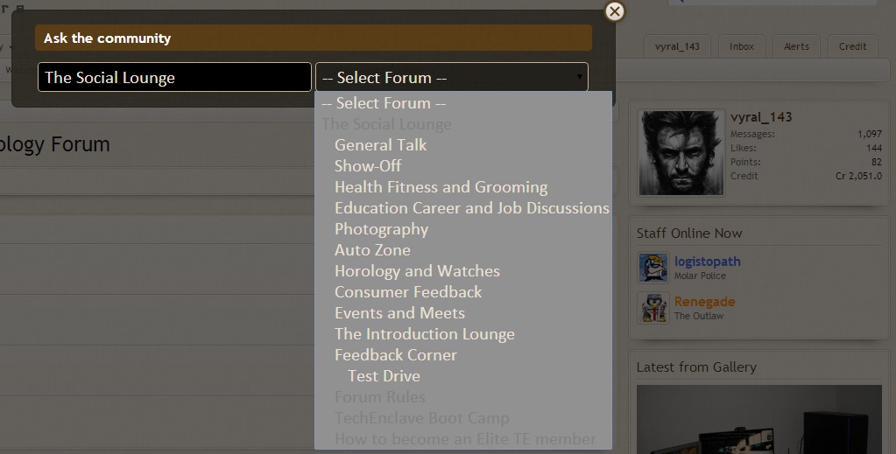
Task: Open Renegade staff avatar icon
Action: [653, 308]
